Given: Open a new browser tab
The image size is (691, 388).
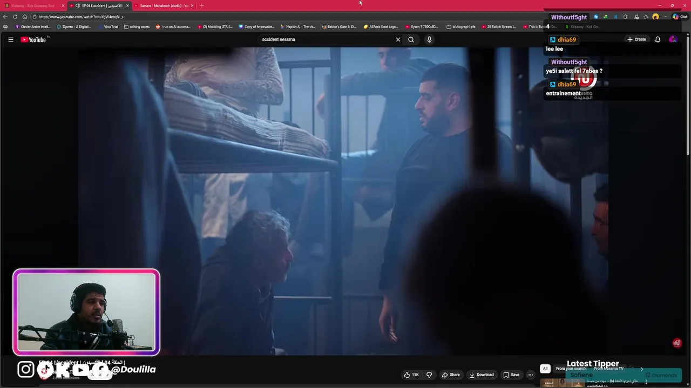Looking at the screenshot, I should pos(202,5).
